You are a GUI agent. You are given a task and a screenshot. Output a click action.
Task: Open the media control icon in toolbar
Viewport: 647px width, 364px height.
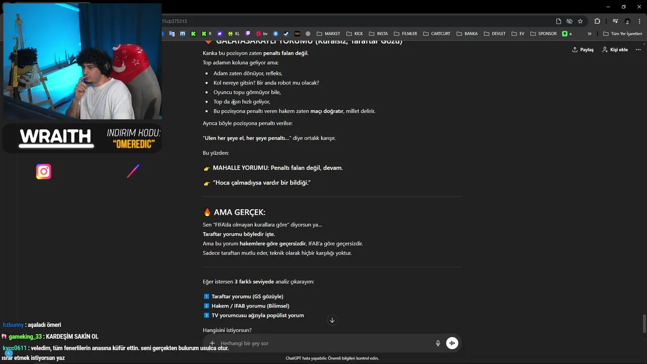(615, 21)
